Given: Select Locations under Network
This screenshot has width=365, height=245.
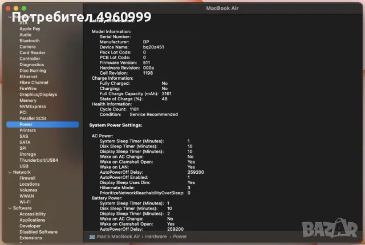Looking at the screenshot, I should coord(30,184).
